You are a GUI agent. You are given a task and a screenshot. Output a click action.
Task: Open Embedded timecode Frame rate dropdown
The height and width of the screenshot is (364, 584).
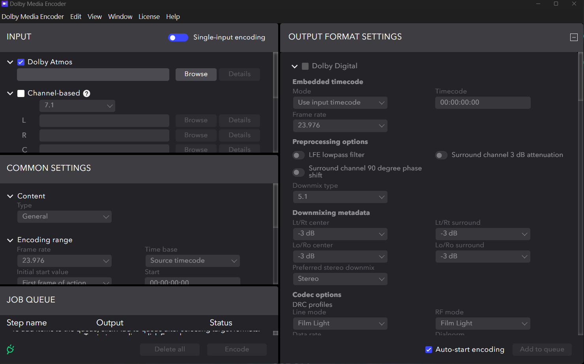[x=340, y=125]
